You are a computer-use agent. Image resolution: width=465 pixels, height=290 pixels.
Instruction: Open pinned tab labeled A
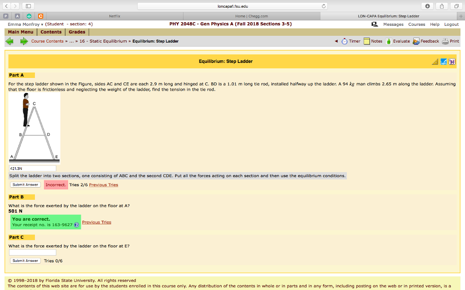17,16
